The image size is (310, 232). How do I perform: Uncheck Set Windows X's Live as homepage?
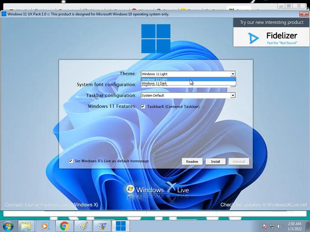[x=71, y=161]
